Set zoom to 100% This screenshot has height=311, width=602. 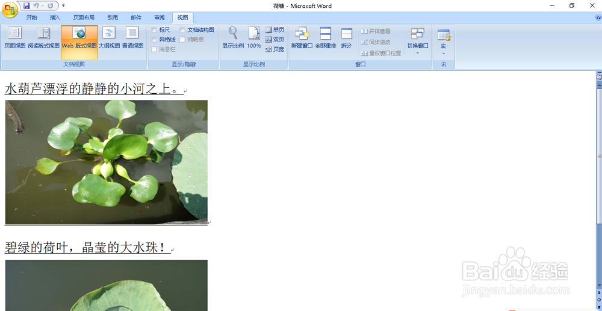pyautogui.click(x=254, y=38)
